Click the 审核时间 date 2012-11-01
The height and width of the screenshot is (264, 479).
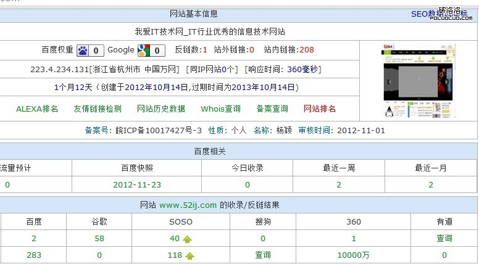tap(361, 131)
